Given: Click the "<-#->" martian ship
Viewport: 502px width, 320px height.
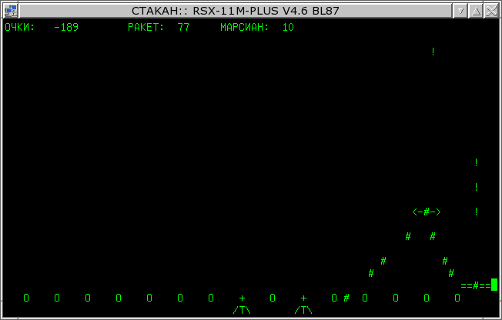Looking at the screenshot, I should (427, 212).
